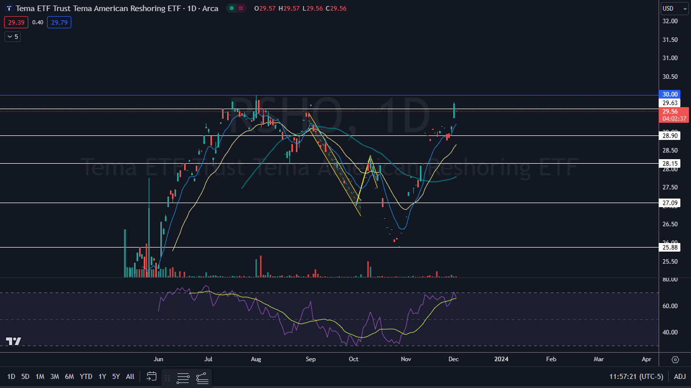Click the 30.00 horizontal line price label
The image size is (691, 388).
(670, 94)
